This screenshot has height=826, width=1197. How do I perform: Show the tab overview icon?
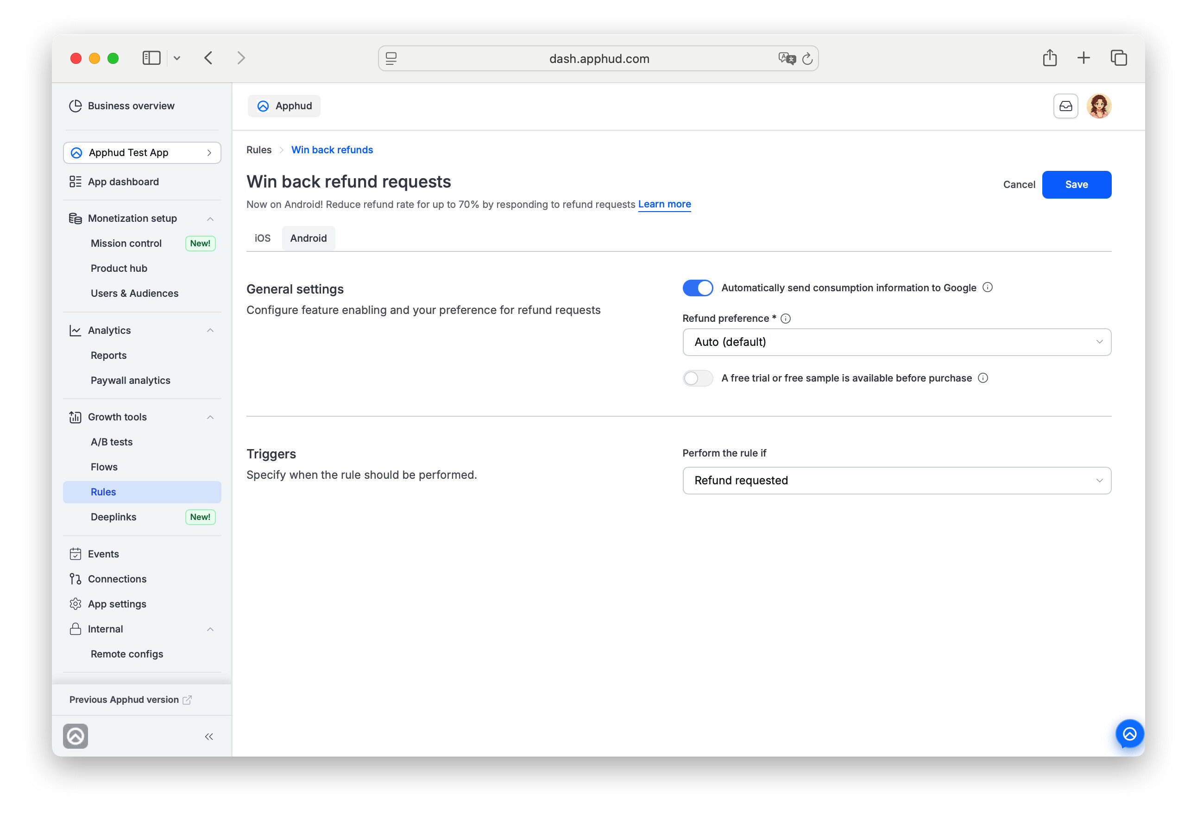tap(1118, 58)
